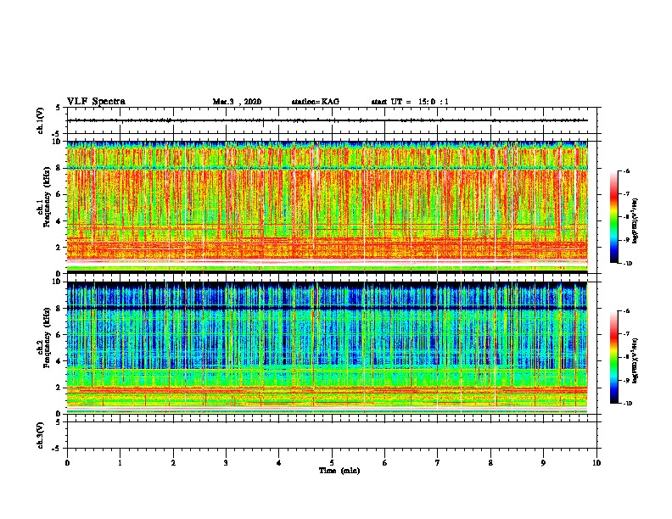Viewport: 672px width, 519px height.
Task: Click the 'station=KAG' label
Action: click(316, 102)
